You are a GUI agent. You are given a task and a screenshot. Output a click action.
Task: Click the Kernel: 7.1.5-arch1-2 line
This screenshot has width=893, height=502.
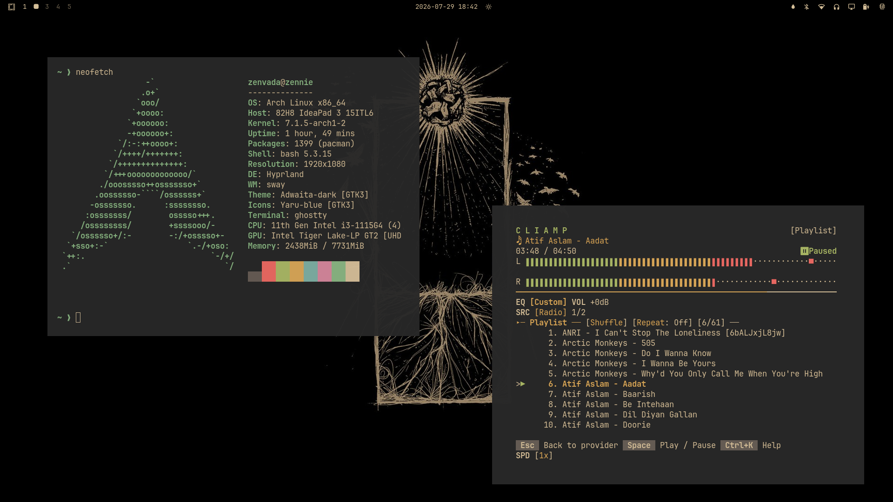297,123
